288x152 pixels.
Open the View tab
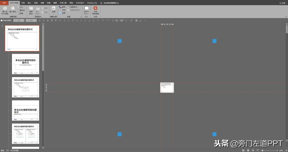(55, 3)
